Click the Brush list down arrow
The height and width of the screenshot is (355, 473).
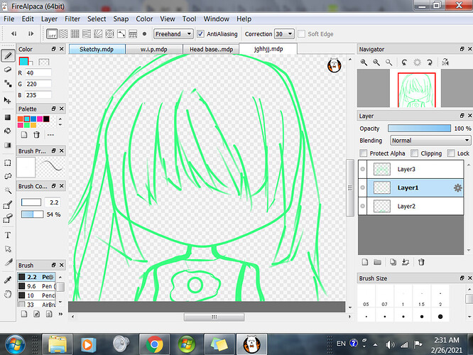[x=60, y=302]
